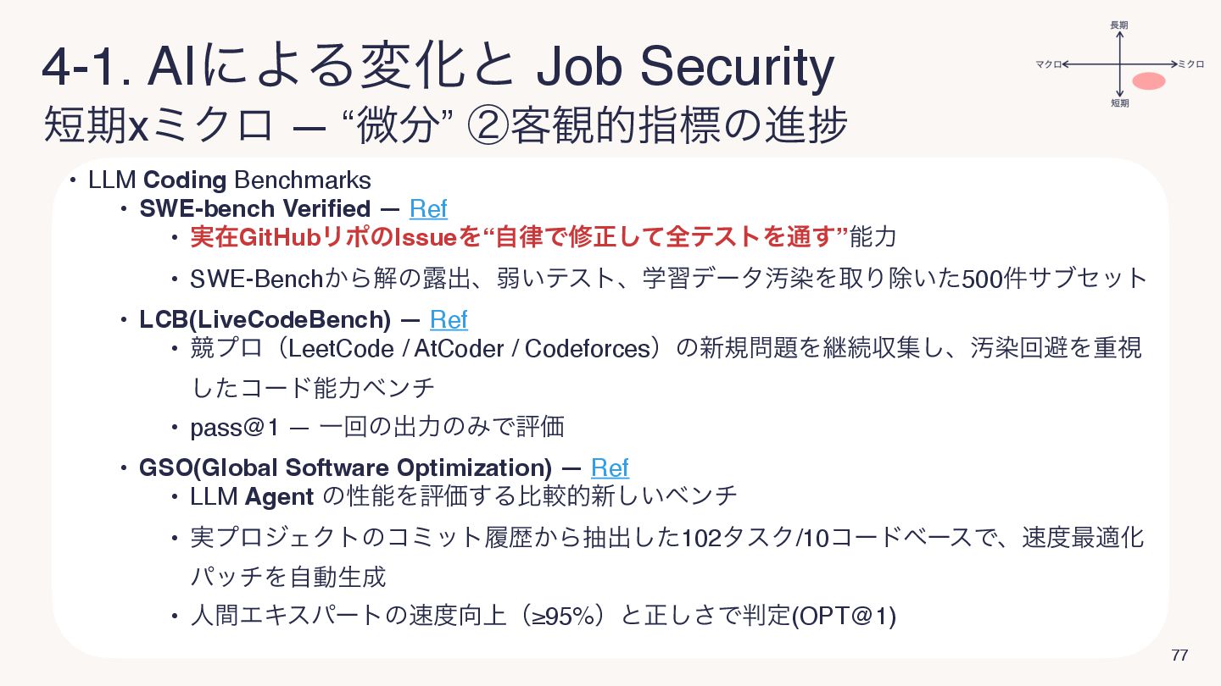Click the pink ellipse in the quadrant diagram
This screenshot has width=1221, height=686.
[x=1149, y=81]
